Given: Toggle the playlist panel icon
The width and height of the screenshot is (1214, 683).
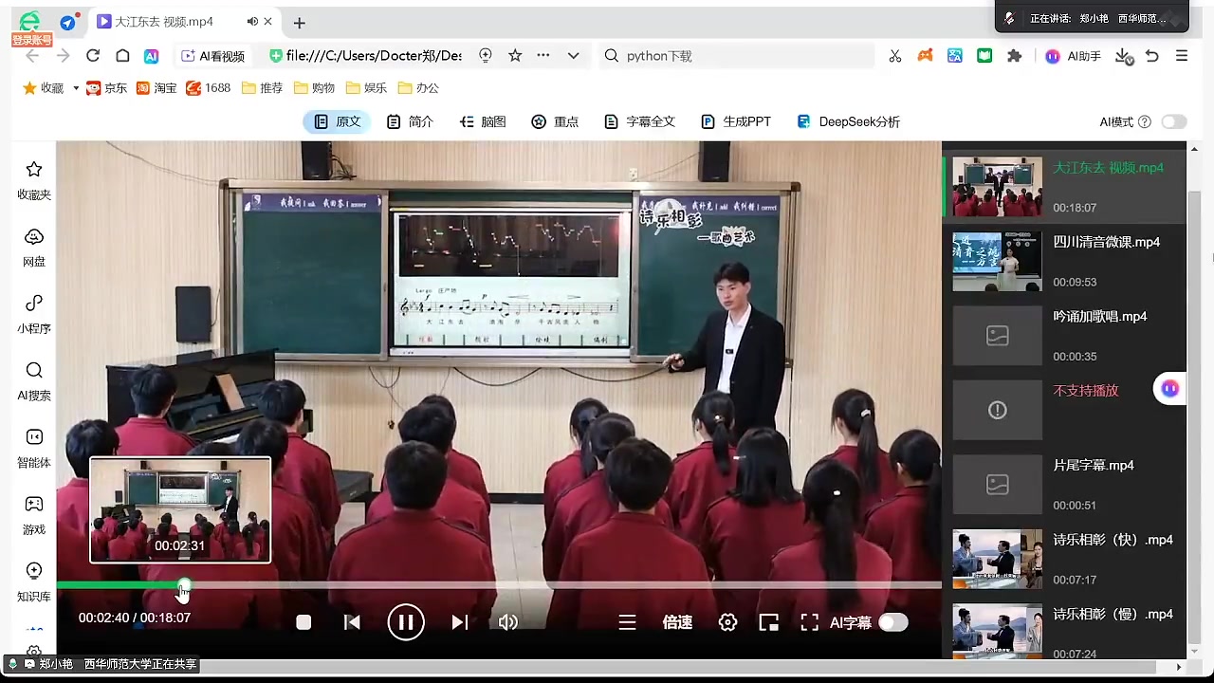Looking at the screenshot, I should click(627, 622).
